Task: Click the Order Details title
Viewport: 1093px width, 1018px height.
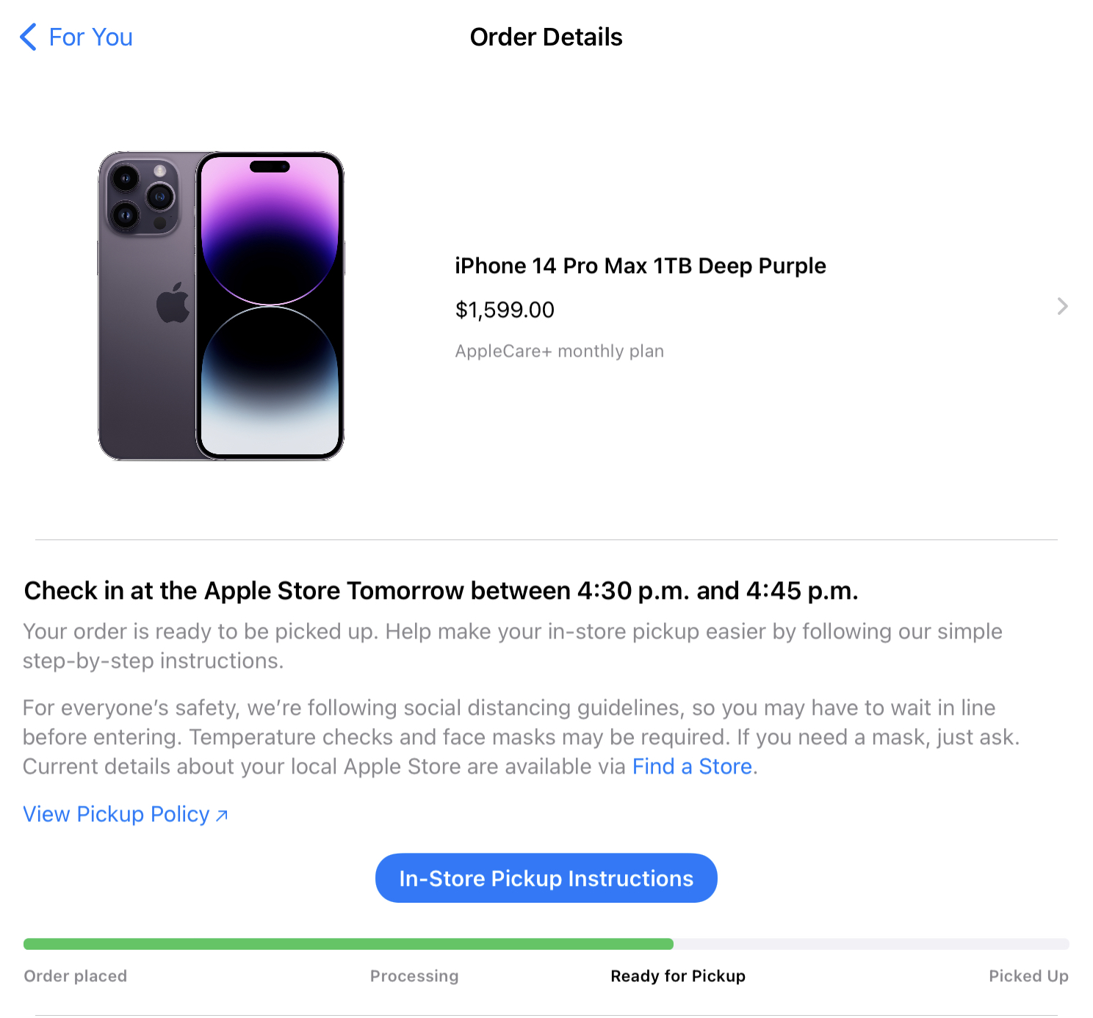Action: pos(546,37)
